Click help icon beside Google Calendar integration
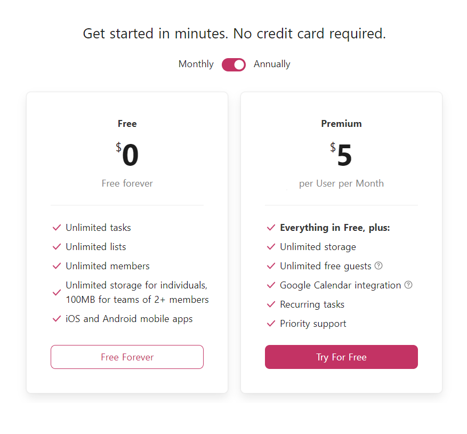This screenshot has height=434, width=467. (408, 285)
